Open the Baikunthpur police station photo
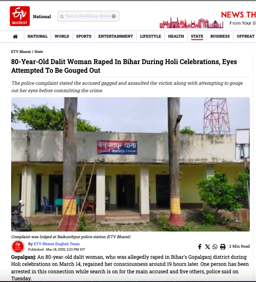The height and width of the screenshot is (282, 256). (130, 164)
